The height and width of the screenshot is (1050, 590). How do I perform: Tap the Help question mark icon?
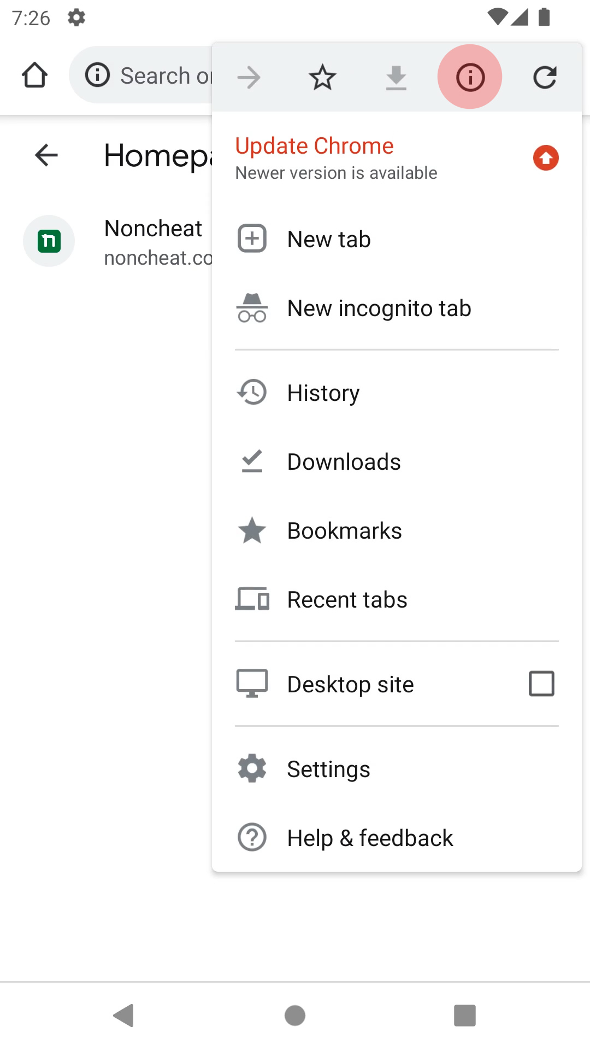pos(252,837)
